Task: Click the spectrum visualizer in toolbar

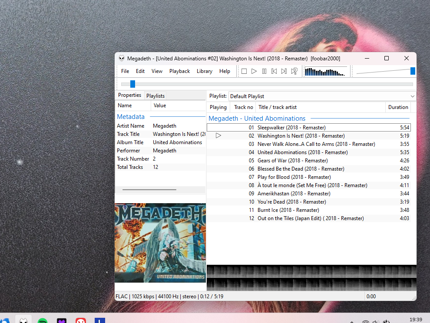Action: coord(326,72)
